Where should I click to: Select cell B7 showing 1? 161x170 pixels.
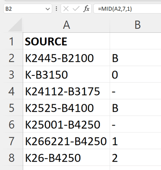pos(135,141)
